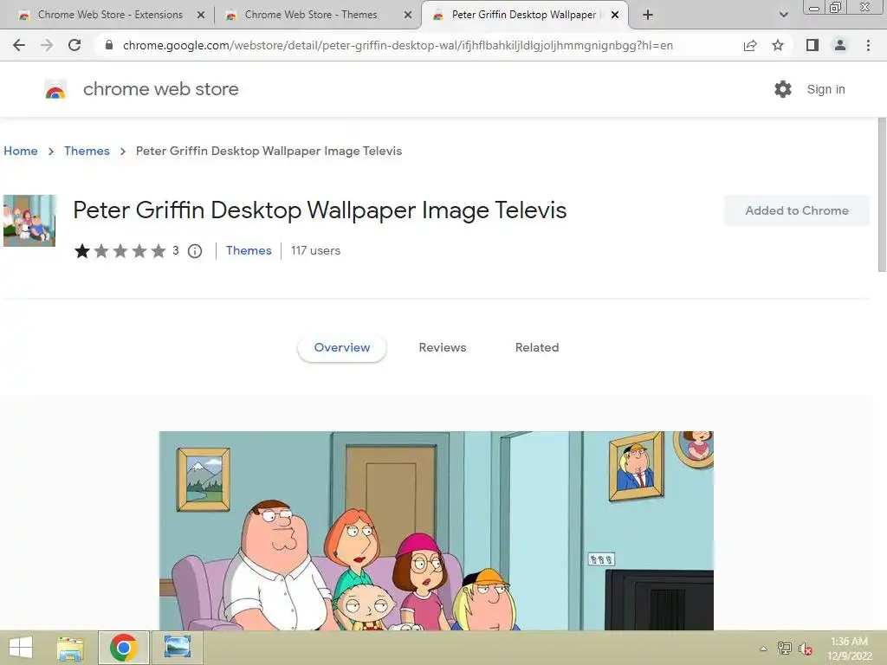Click Sign in
The width and height of the screenshot is (887, 665).
pos(825,89)
